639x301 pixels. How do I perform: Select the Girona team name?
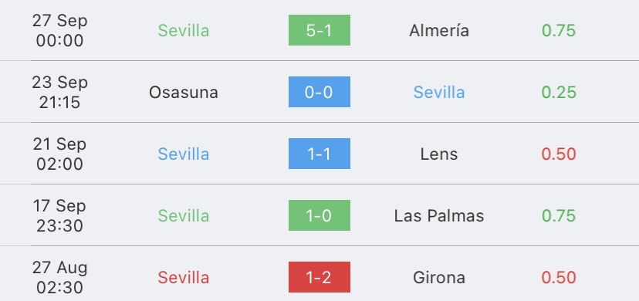pyautogui.click(x=439, y=278)
